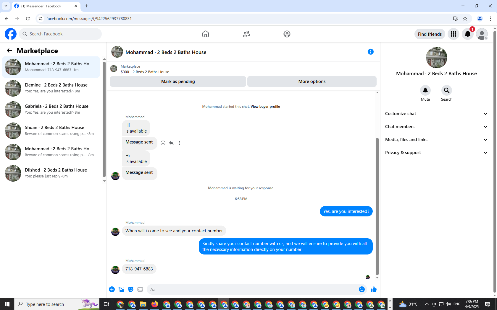The height and width of the screenshot is (310, 497).
Task: Open the Windows action center notifications
Action: pos(487,304)
